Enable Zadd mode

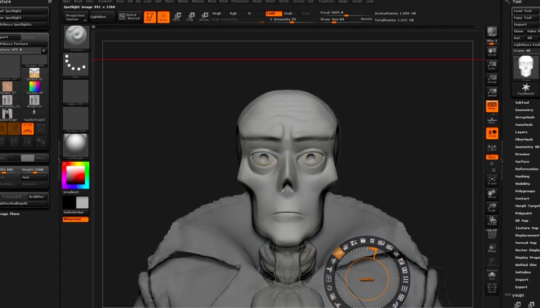tap(274, 13)
